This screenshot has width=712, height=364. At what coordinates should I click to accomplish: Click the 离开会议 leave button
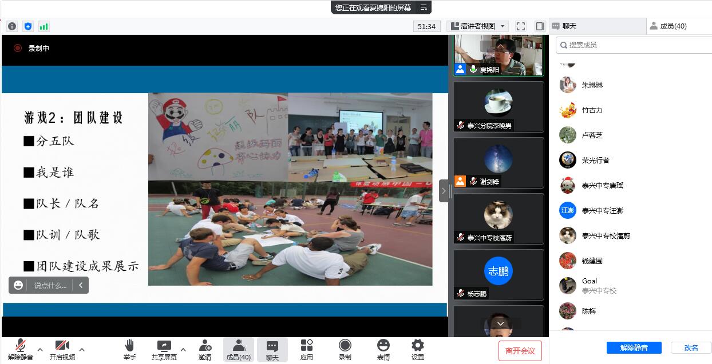pyautogui.click(x=520, y=351)
